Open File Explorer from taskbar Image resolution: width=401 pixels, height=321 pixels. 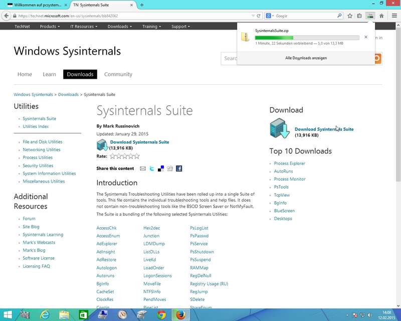pos(64,315)
